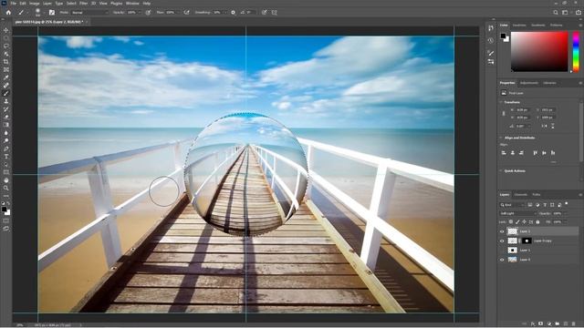Add layer style with the fx icon
This screenshot has height=328, width=584.
point(533,324)
